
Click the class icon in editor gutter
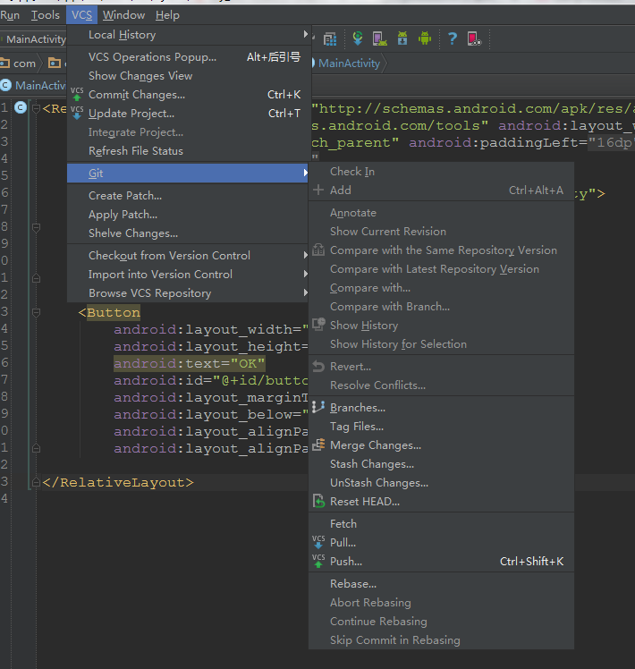(x=21, y=107)
